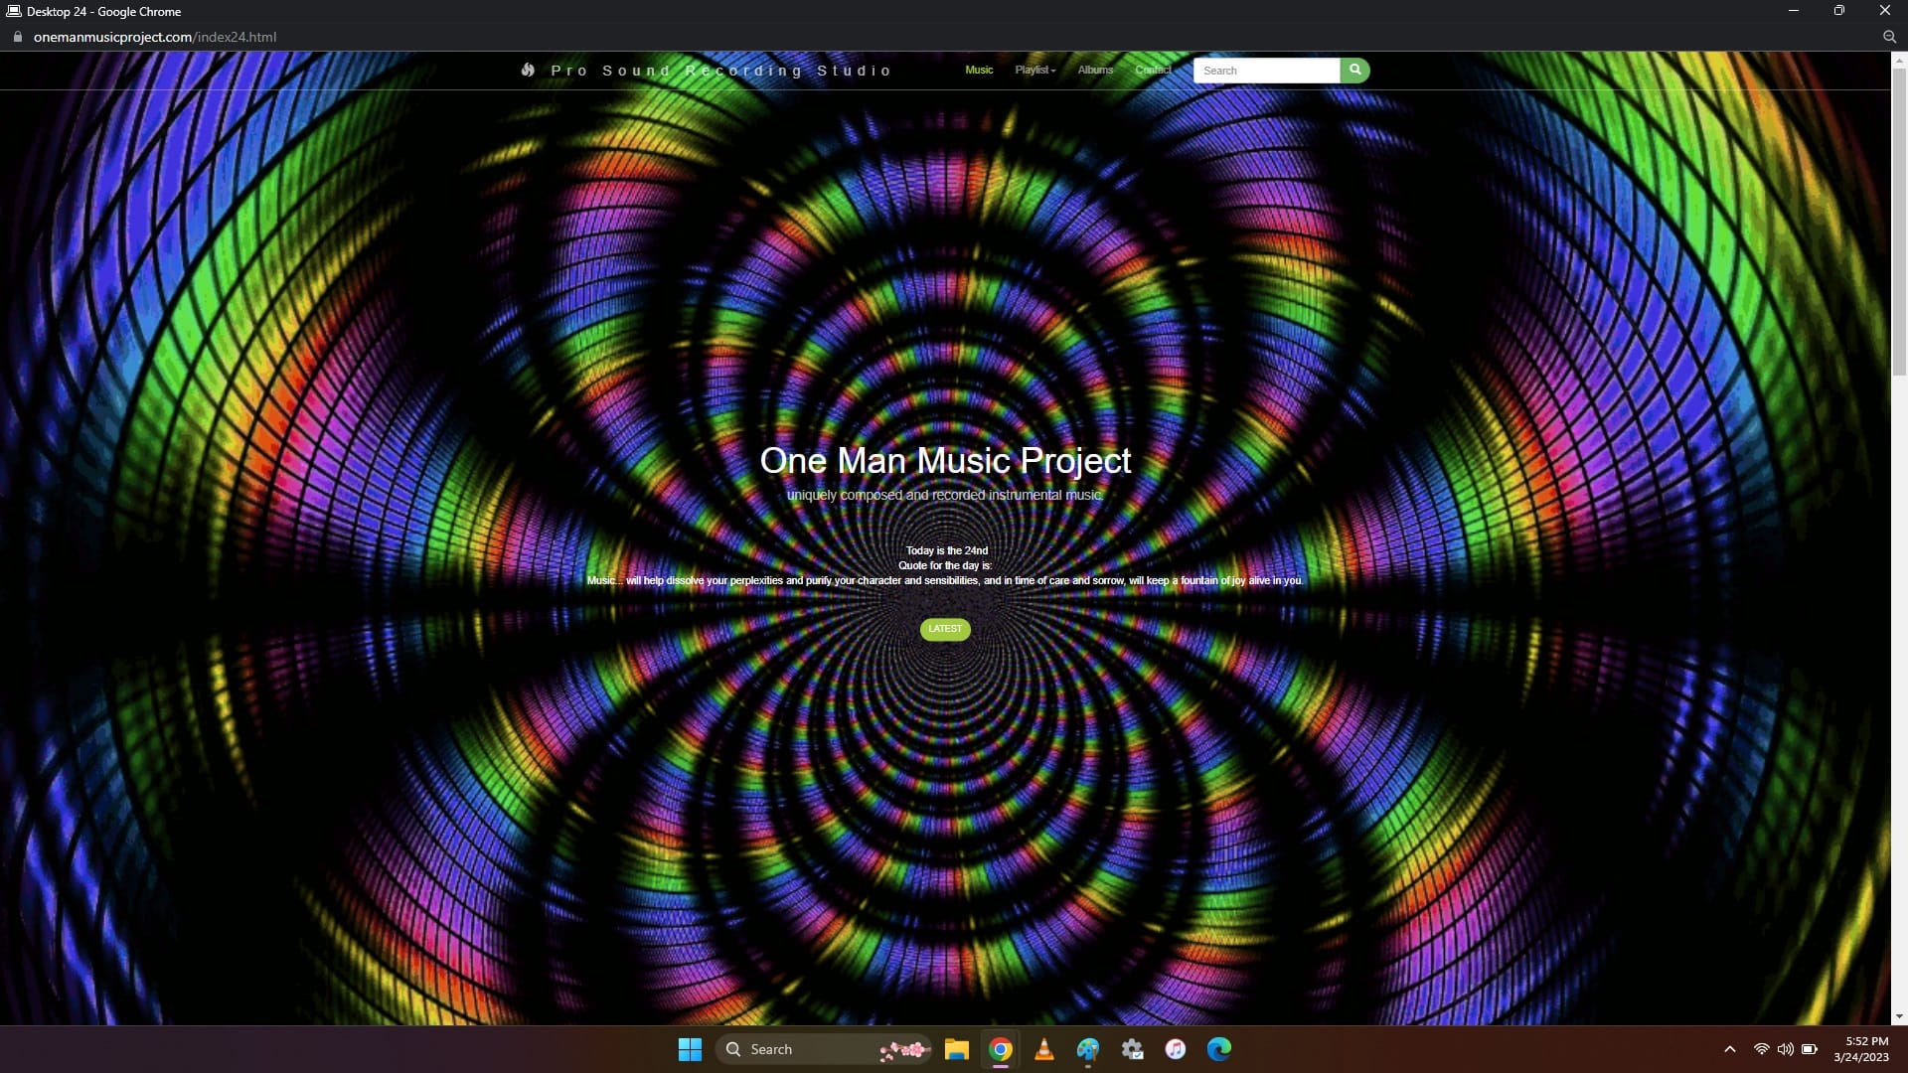Open File Explorer from the taskbar
The width and height of the screenshot is (1908, 1073).
tap(957, 1049)
